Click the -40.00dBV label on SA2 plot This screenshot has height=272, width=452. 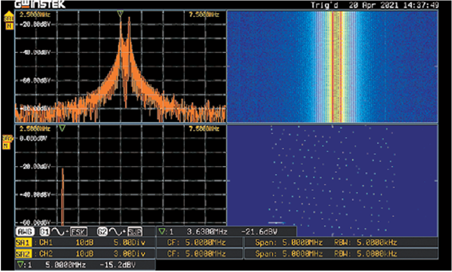point(35,195)
